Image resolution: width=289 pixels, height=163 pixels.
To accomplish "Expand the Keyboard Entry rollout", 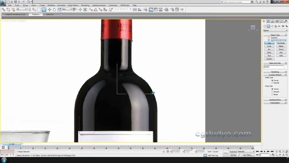I will (x=275, y=100).
